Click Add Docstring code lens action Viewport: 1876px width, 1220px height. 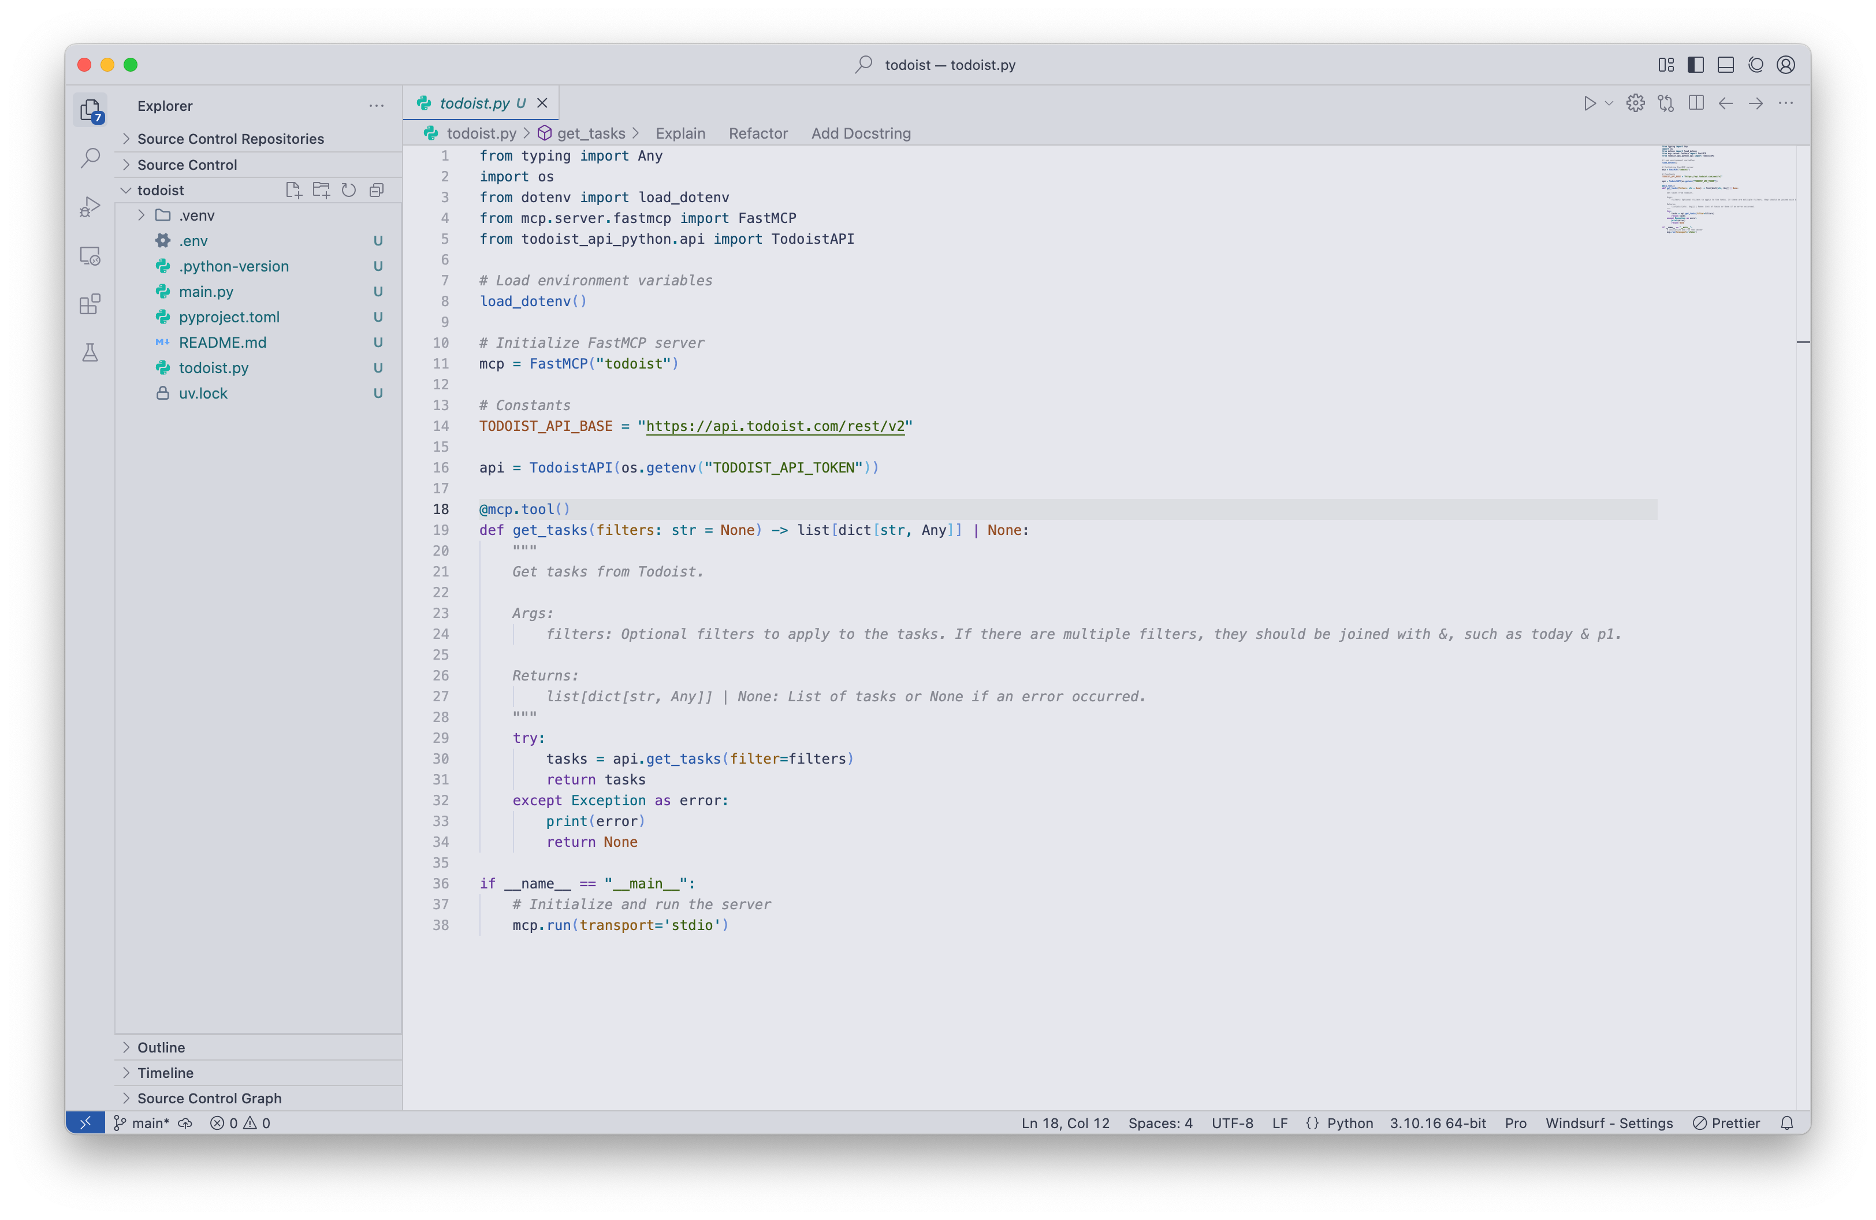point(861,133)
